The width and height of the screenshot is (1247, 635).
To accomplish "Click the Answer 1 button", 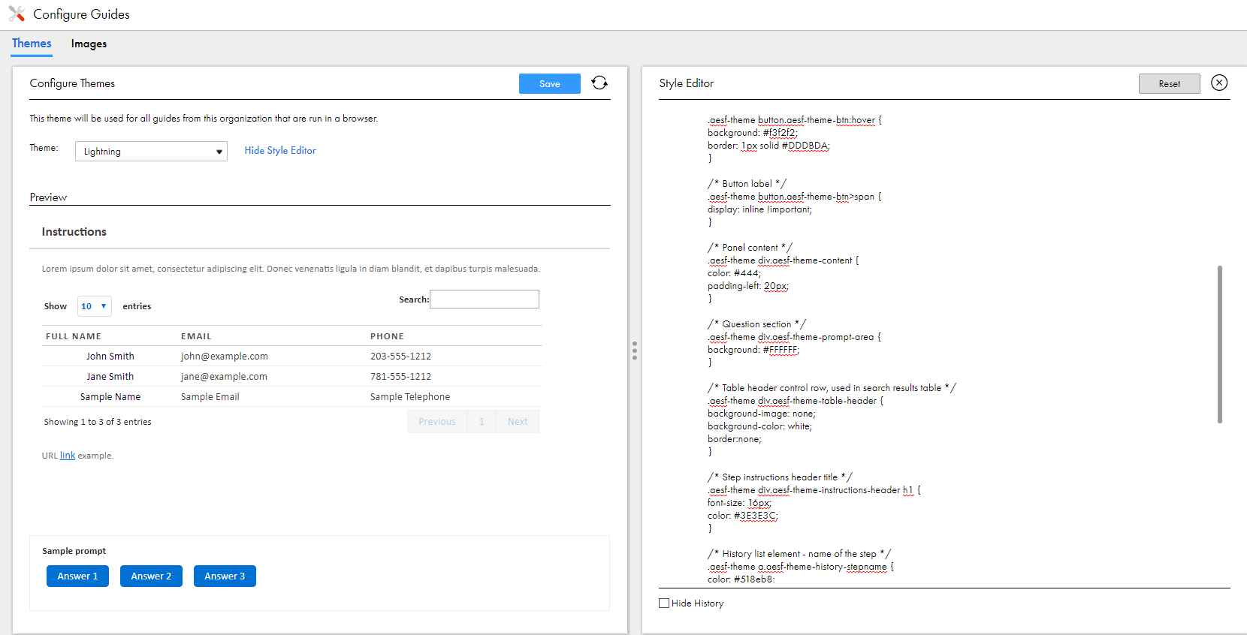I will 77,576.
